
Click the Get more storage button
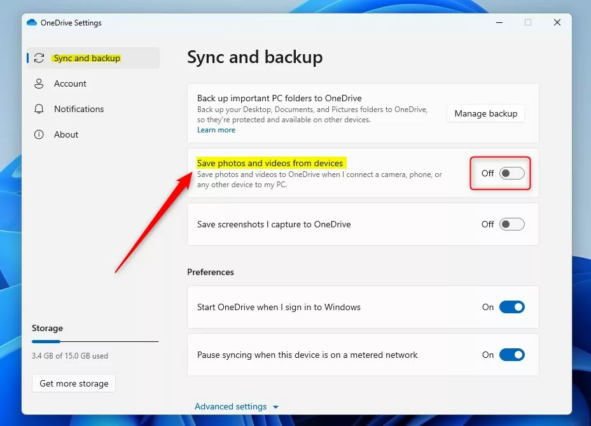point(74,383)
